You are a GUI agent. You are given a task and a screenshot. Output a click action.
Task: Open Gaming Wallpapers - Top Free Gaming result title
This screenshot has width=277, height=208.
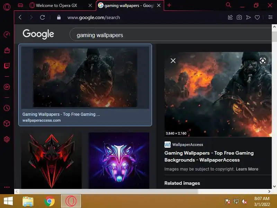[61, 114]
